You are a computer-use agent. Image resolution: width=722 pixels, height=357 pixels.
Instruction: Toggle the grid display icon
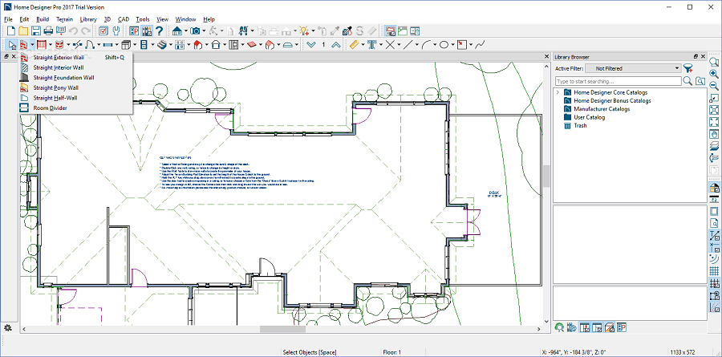pyautogui.click(x=714, y=271)
